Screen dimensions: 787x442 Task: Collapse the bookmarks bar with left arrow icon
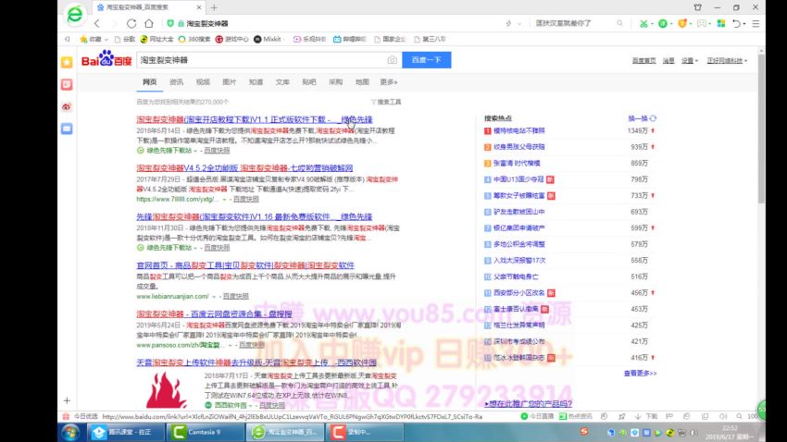68,39
